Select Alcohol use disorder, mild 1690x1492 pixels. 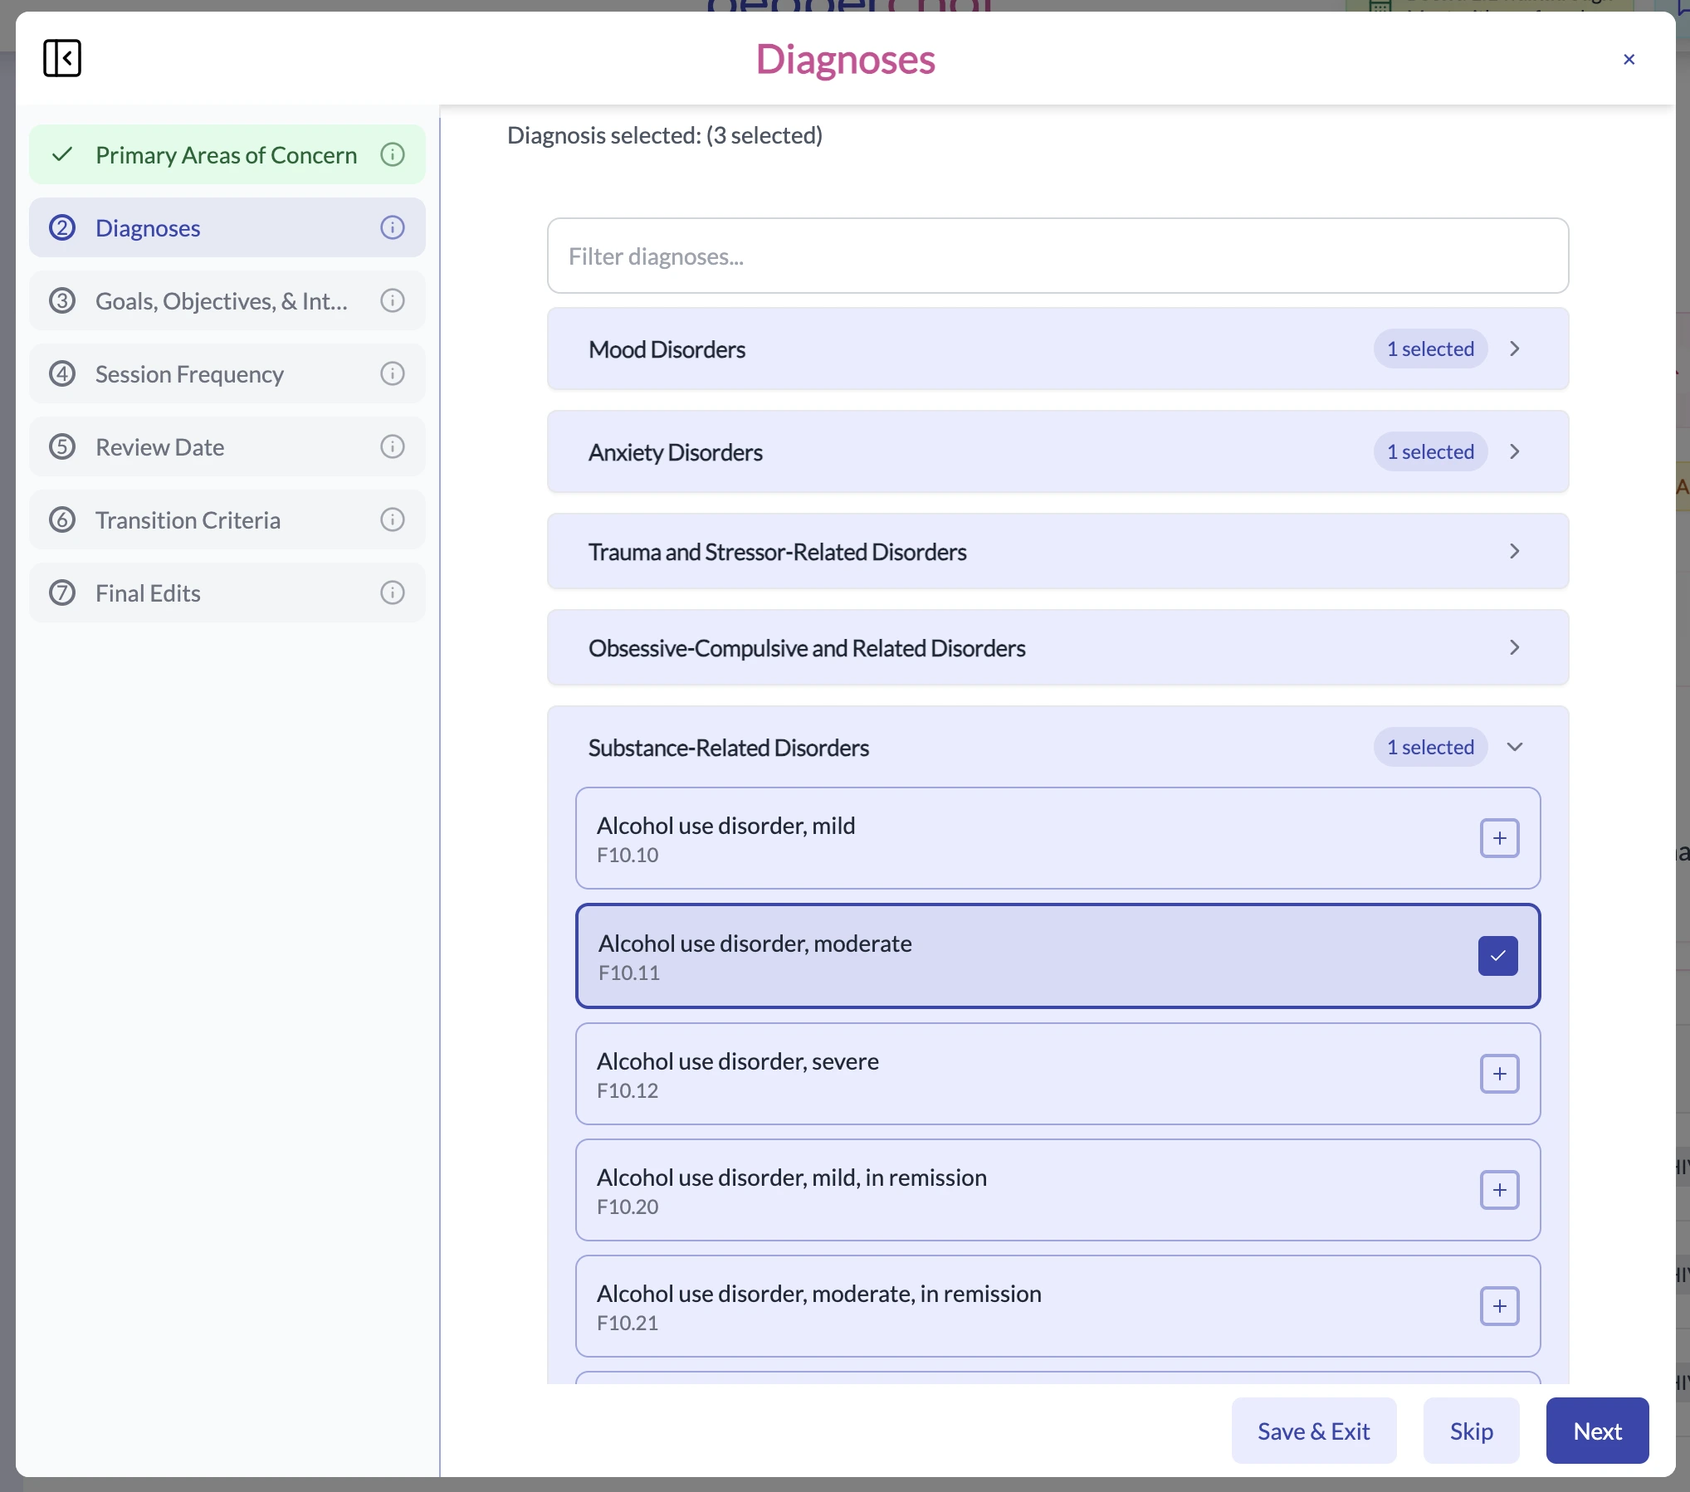coord(1498,838)
